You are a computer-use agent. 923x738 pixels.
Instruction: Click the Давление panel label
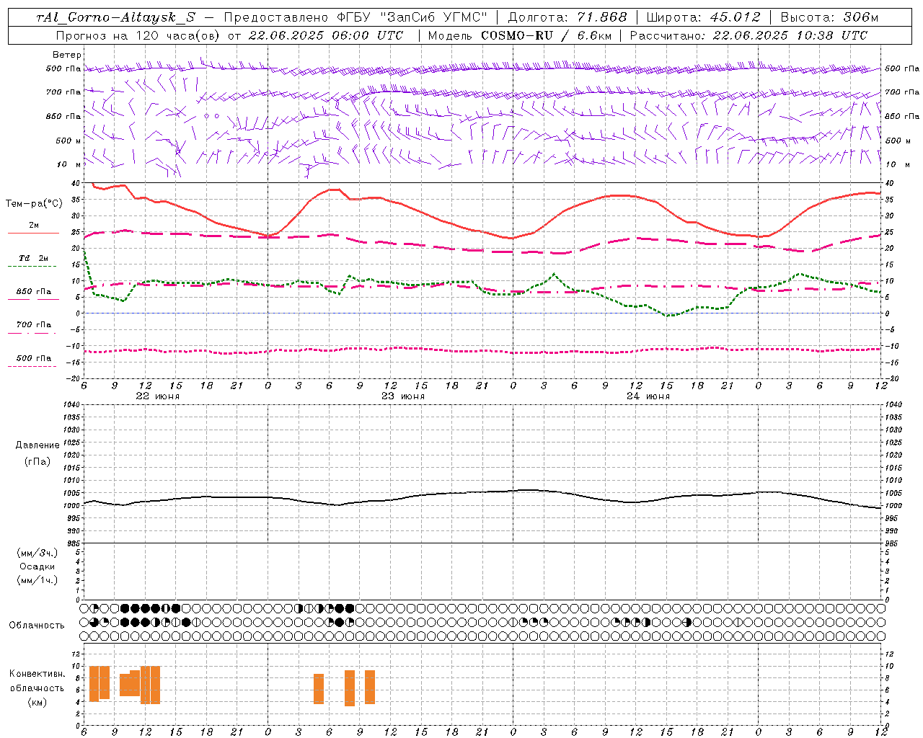coord(37,445)
